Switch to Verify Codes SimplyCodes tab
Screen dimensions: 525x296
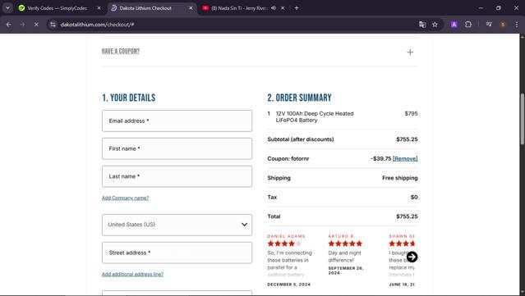coord(57,8)
